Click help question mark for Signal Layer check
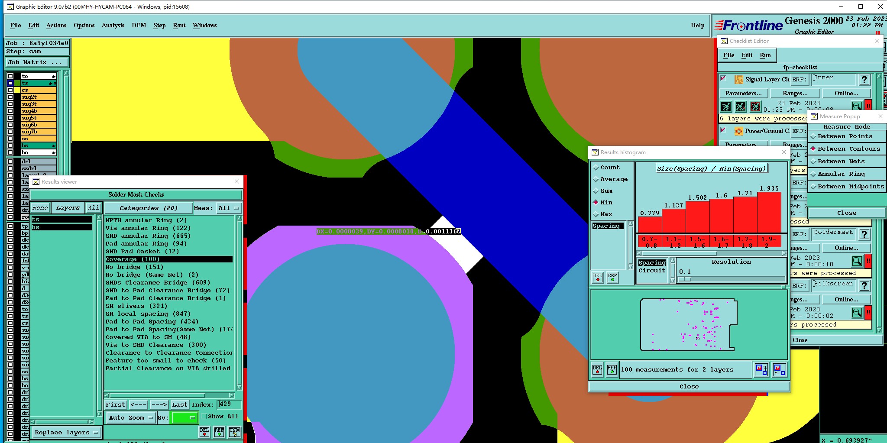The width and height of the screenshot is (887, 443). point(864,80)
